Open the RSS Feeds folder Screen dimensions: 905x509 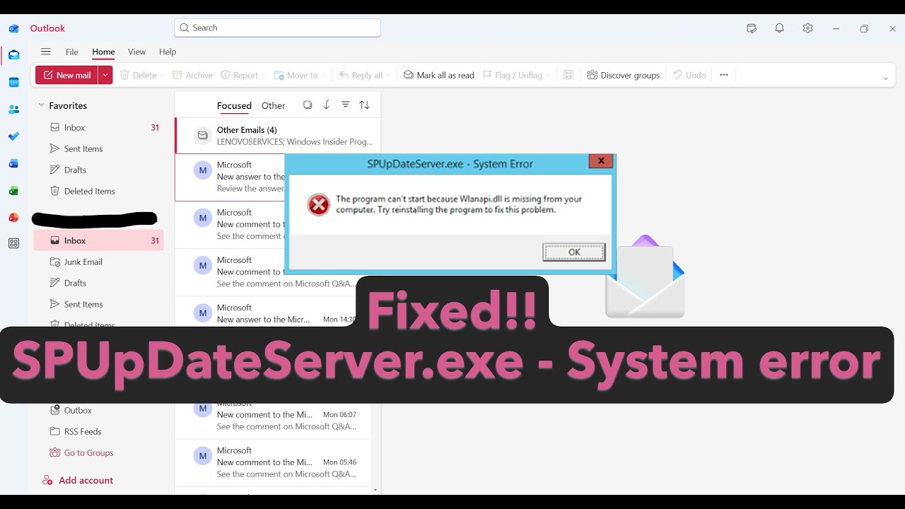coord(99,431)
